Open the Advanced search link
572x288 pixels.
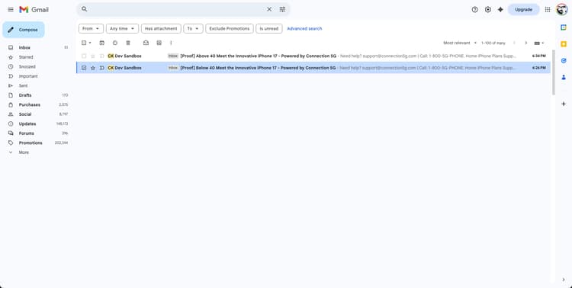(304, 28)
